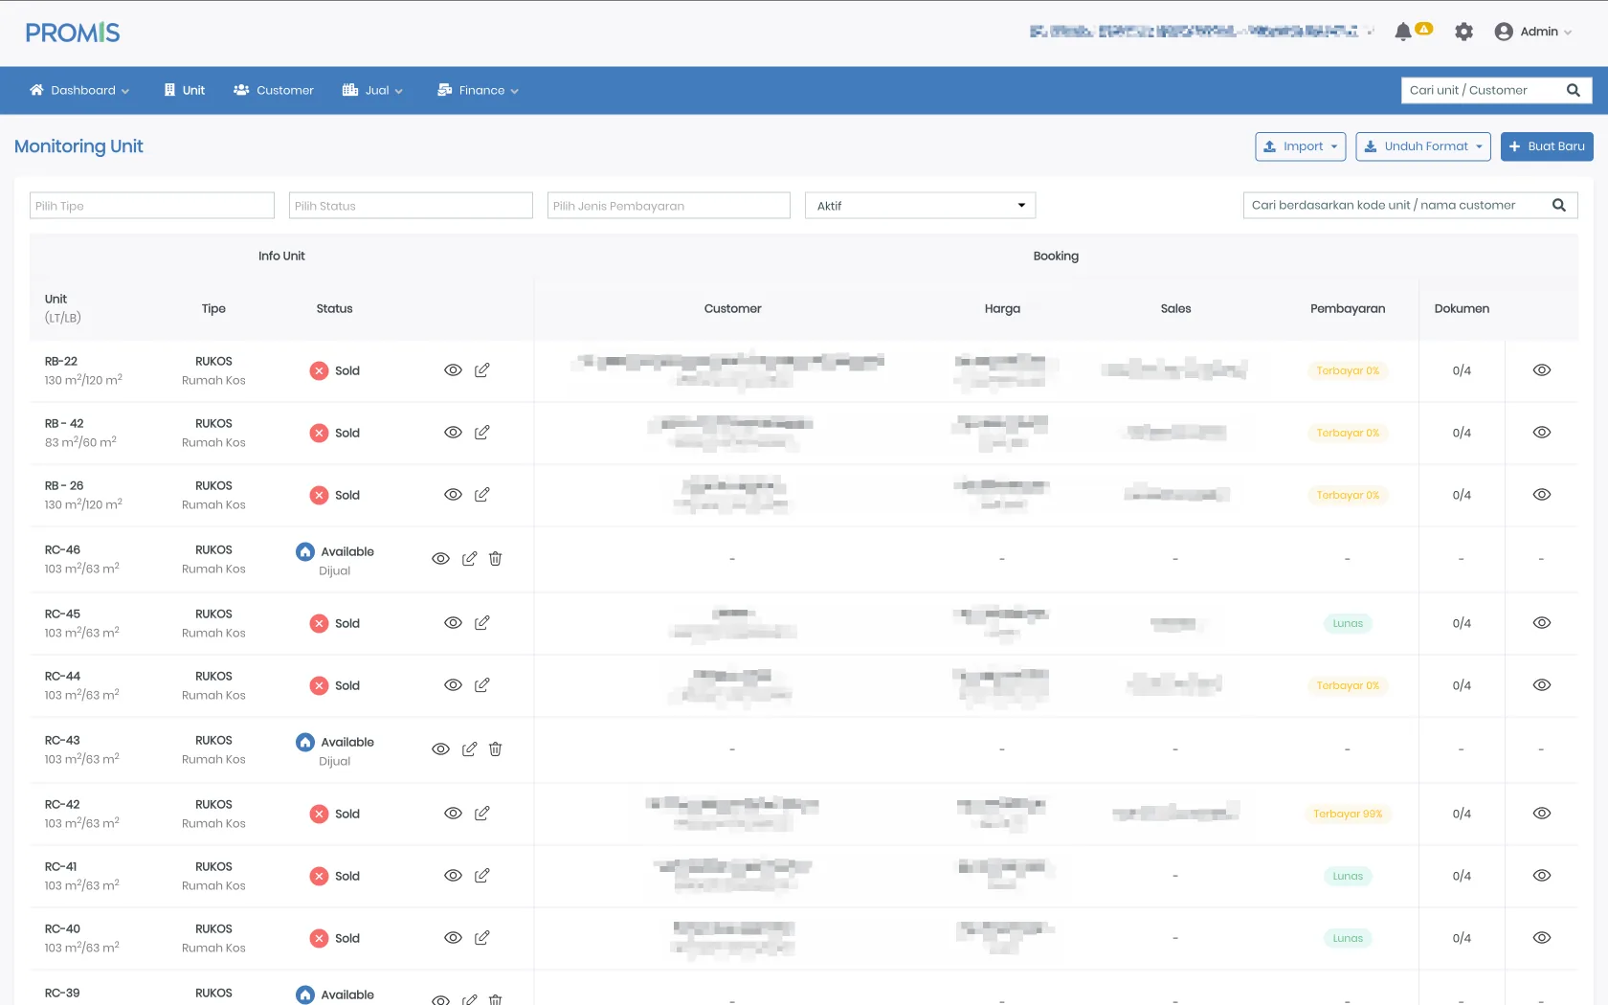This screenshot has height=1005, width=1608.
Task: Expand the Finance menu
Action: point(478,90)
